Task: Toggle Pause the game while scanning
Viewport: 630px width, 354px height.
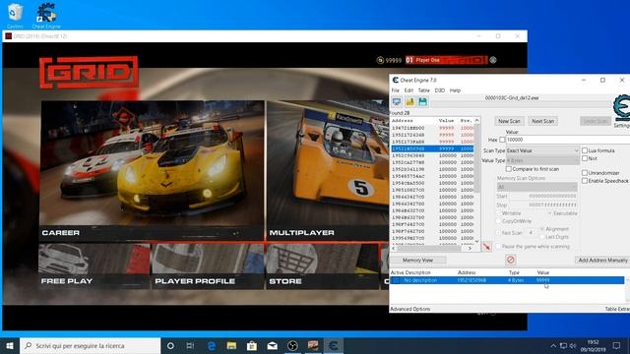Action: click(x=499, y=246)
